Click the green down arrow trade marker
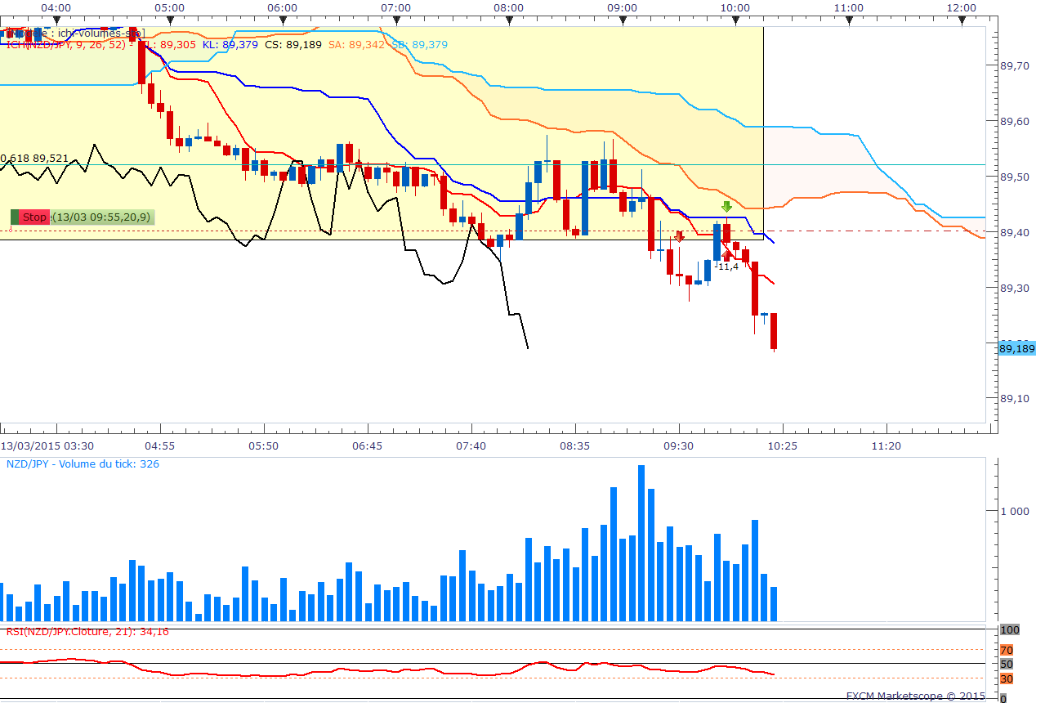The height and width of the screenshot is (703, 1045). (726, 207)
